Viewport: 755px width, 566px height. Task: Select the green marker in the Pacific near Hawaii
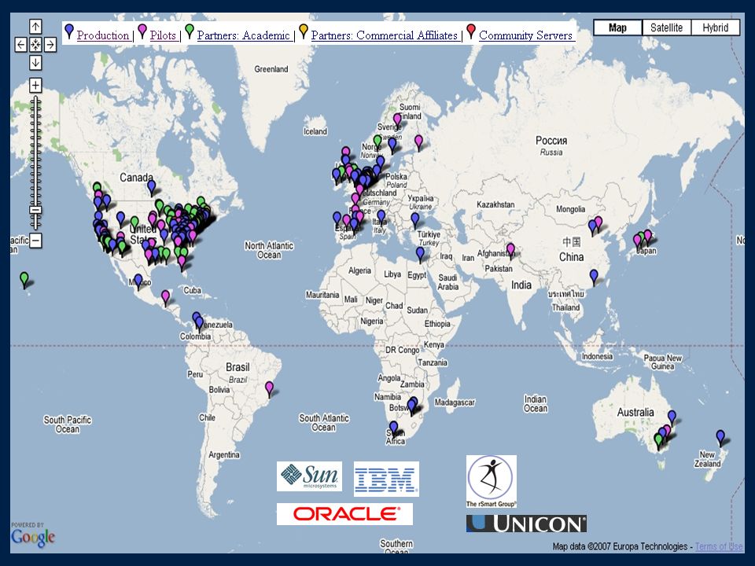tap(24, 279)
